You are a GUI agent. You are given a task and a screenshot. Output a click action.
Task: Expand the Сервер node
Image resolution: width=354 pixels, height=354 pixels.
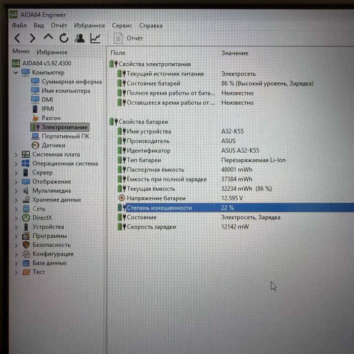pos(16,173)
